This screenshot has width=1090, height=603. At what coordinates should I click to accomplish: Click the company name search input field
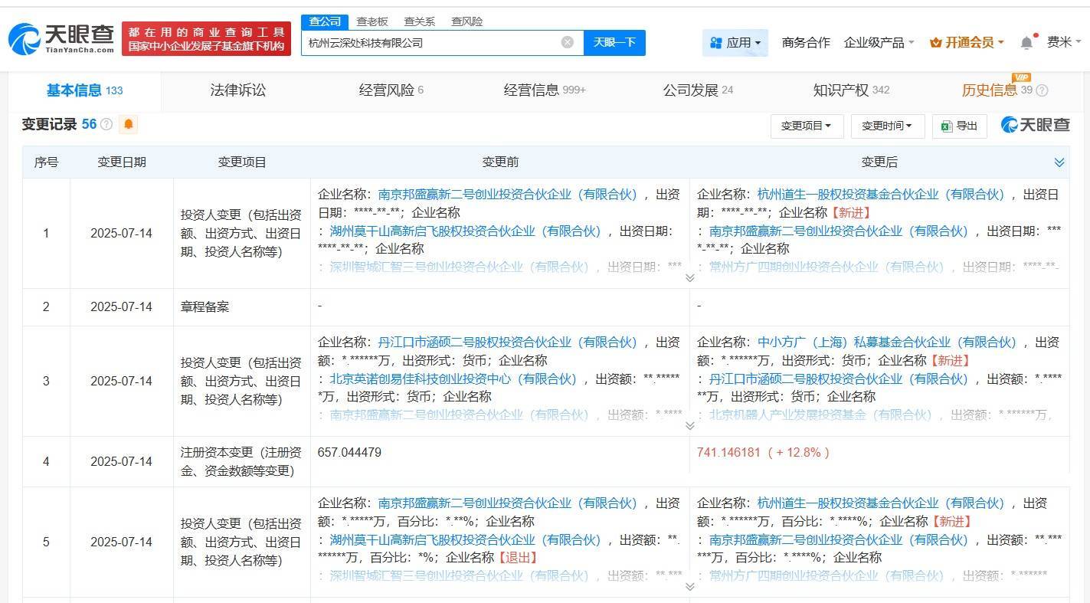click(x=429, y=43)
